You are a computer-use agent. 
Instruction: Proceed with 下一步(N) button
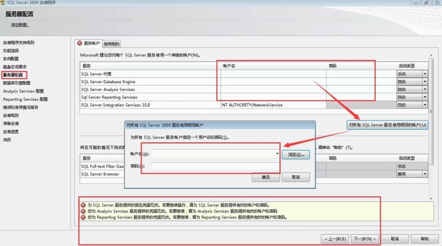(364, 239)
